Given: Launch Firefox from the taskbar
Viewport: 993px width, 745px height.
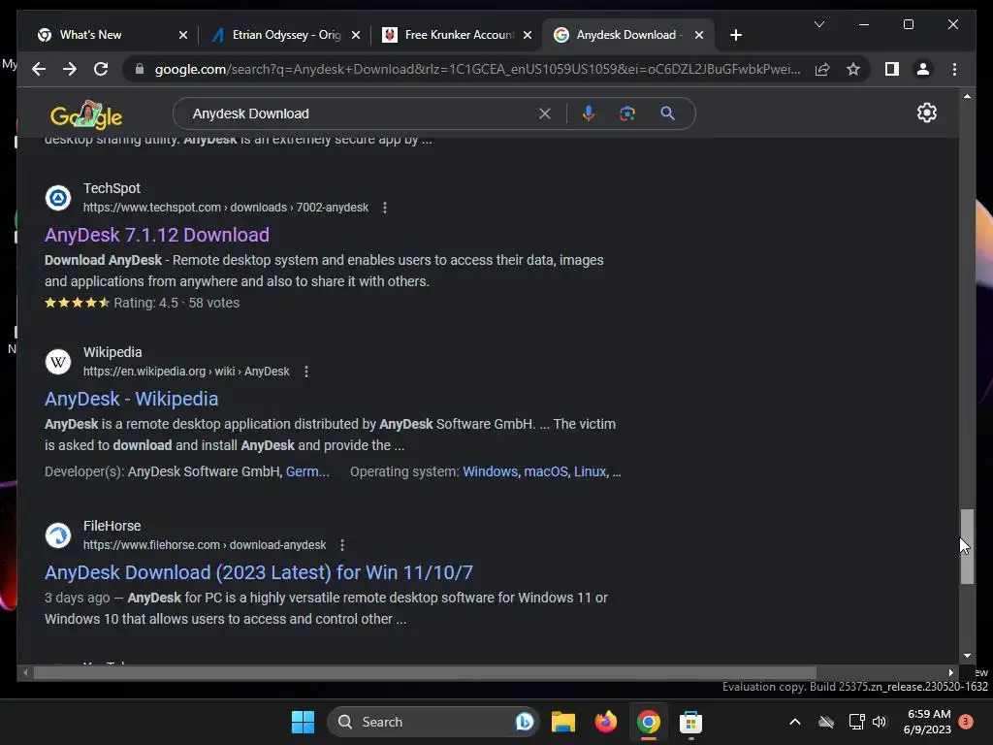Looking at the screenshot, I should pyautogui.click(x=605, y=722).
